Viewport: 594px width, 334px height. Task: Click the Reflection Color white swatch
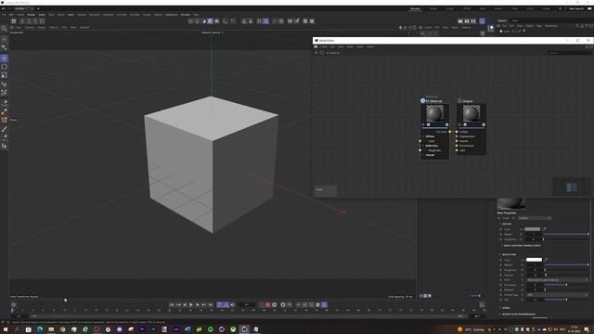[x=535, y=260]
